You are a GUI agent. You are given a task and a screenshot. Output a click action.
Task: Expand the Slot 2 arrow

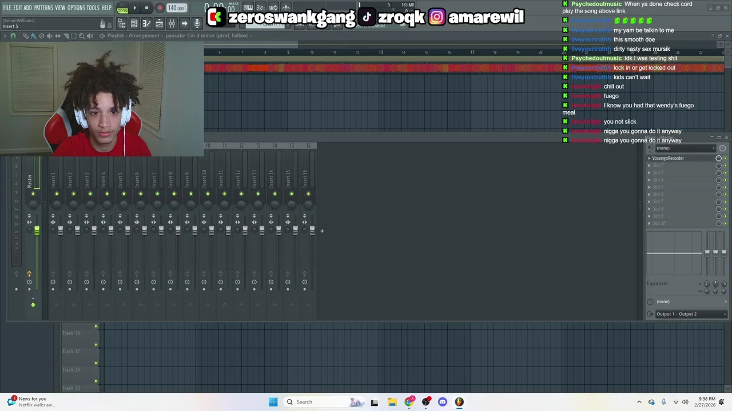pyautogui.click(x=649, y=166)
